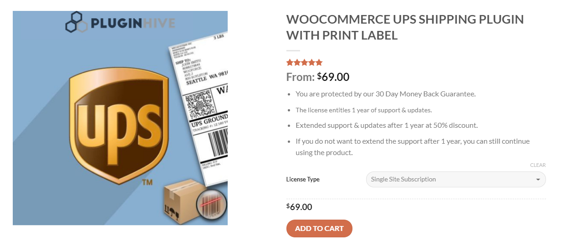Click the License Type label
This screenshot has height=246, width=561.
point(303,179)
